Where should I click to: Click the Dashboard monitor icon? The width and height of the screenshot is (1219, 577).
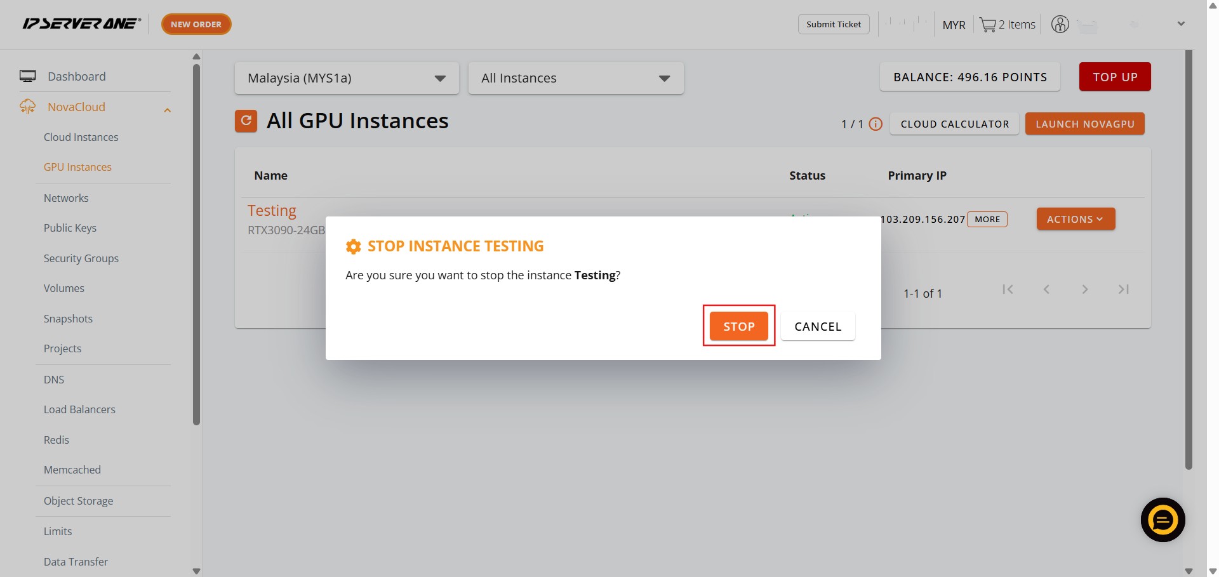27,76
